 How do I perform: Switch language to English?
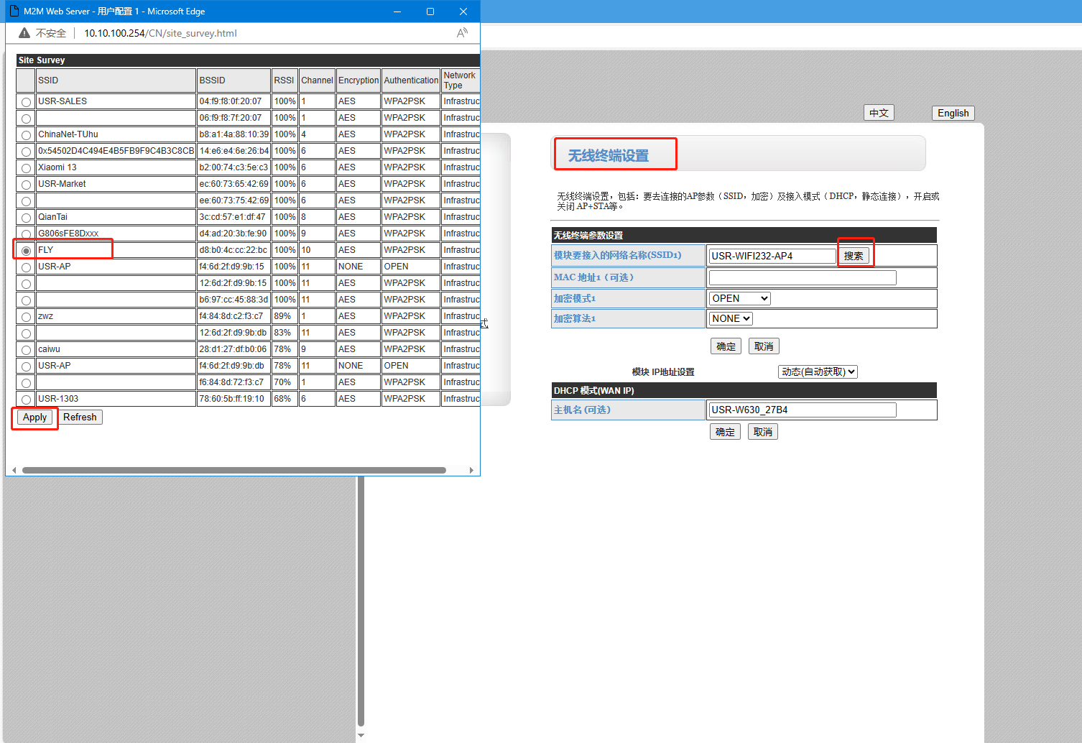tap(953, 113)
